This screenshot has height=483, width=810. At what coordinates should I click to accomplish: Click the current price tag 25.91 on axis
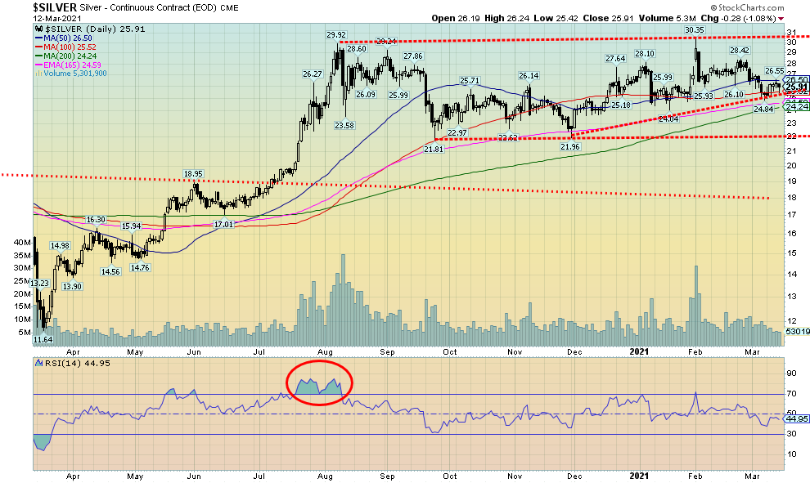(x=794, y=87)
